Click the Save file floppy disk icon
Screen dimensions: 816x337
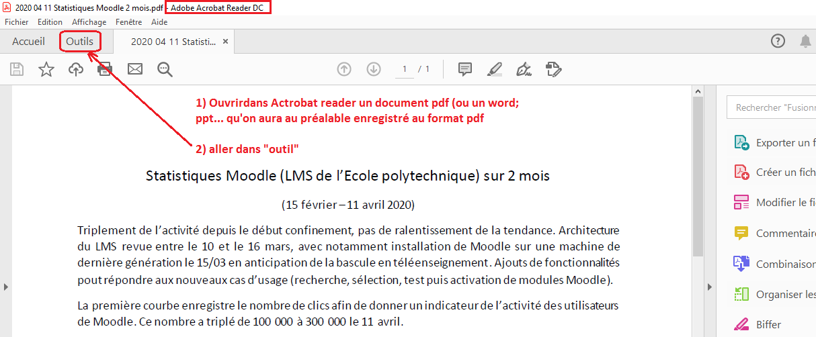17,69
